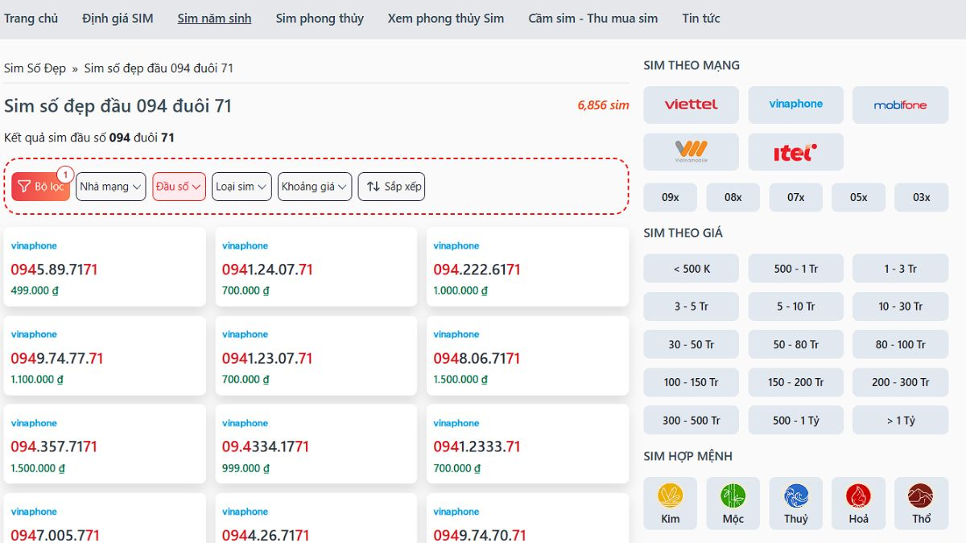This screenshot has height=543, width=966.
Task: Open SIM number 0945.89.7171
Action: 54,269
